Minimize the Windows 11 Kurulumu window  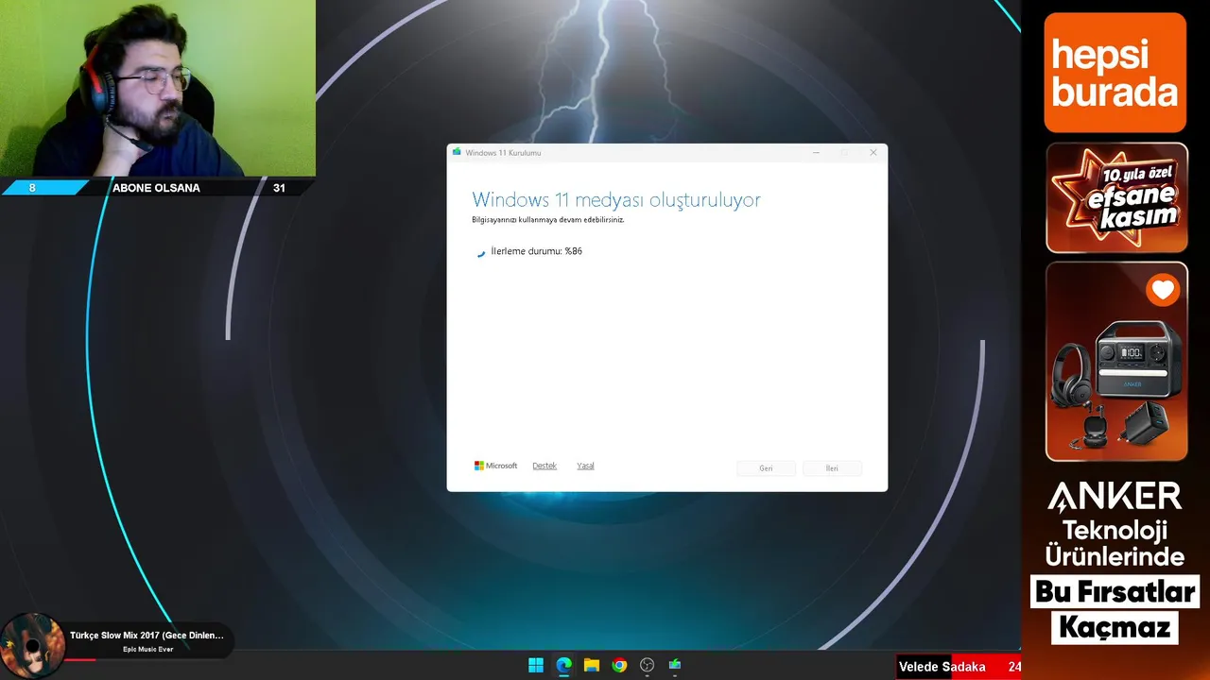click(816, 152)
